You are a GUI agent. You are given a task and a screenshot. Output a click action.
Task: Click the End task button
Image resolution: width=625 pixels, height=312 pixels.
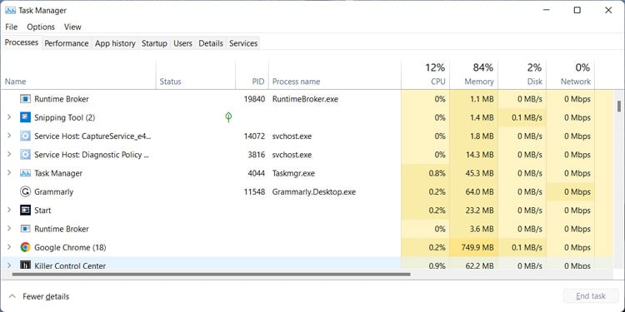click(591, 296)
